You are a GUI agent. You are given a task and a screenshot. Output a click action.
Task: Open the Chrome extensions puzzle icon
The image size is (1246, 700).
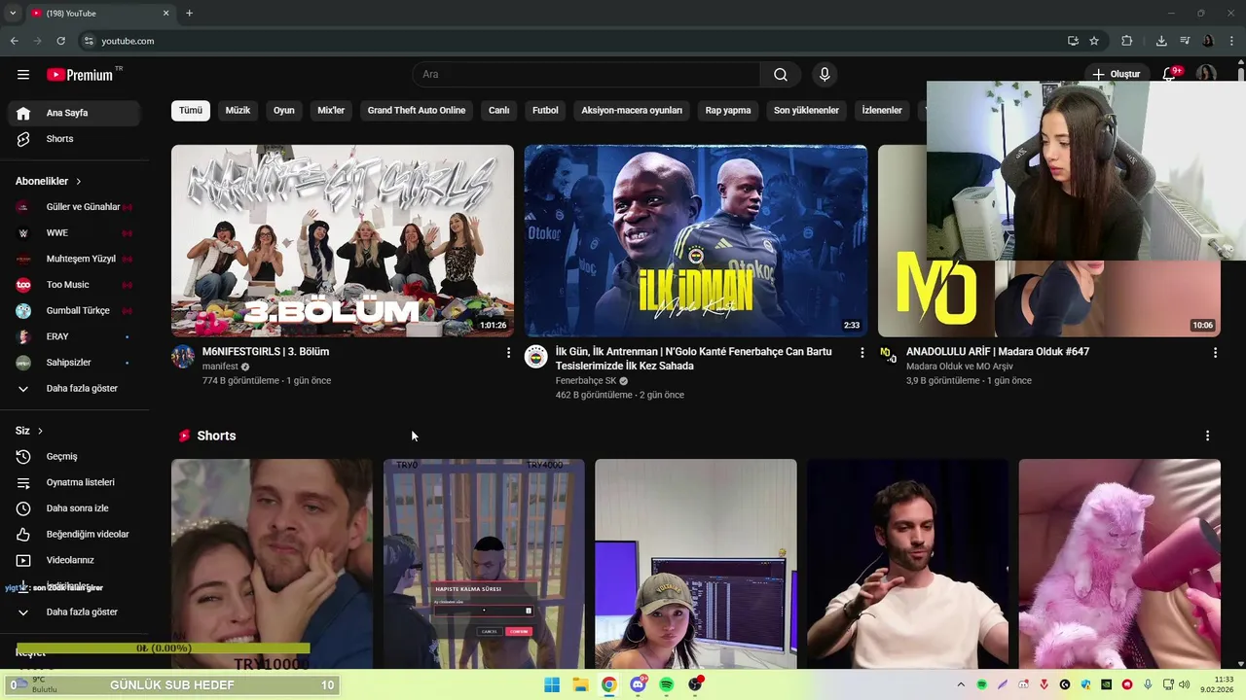point(1126,41)
